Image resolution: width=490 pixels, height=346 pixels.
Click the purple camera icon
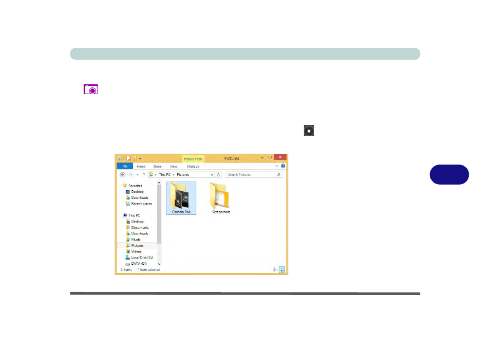[x=91, y=89]
